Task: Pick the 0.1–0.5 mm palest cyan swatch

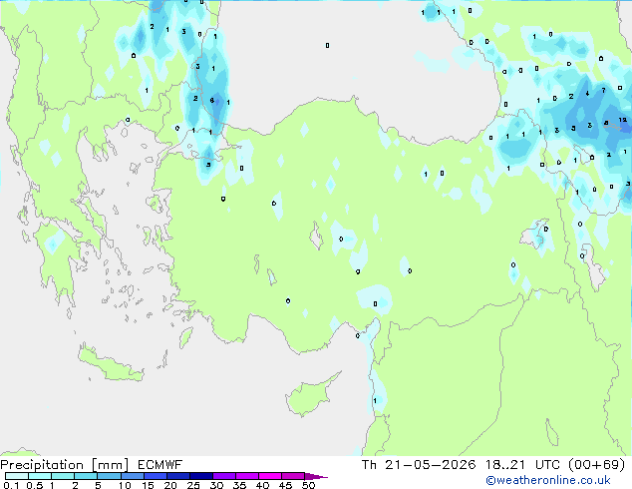Action: 17,476
